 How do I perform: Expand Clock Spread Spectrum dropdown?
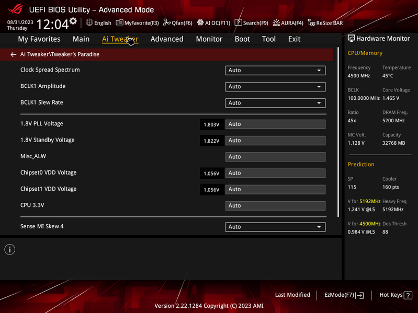[275, 71]
